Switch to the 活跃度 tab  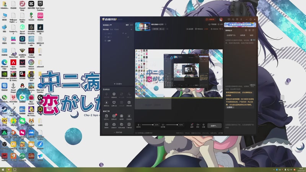[x=243, y=35]
